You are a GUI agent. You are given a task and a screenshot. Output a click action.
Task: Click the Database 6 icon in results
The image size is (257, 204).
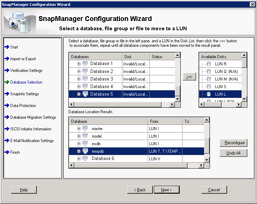click(85, 159)
